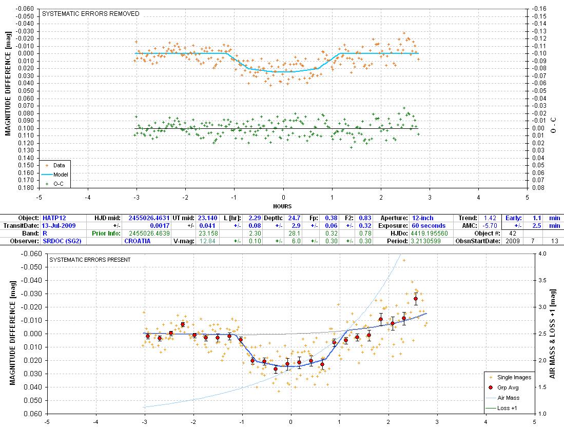Click the Data entry in the upper legend
The image size is (564, 428).
tap(55, 165)
